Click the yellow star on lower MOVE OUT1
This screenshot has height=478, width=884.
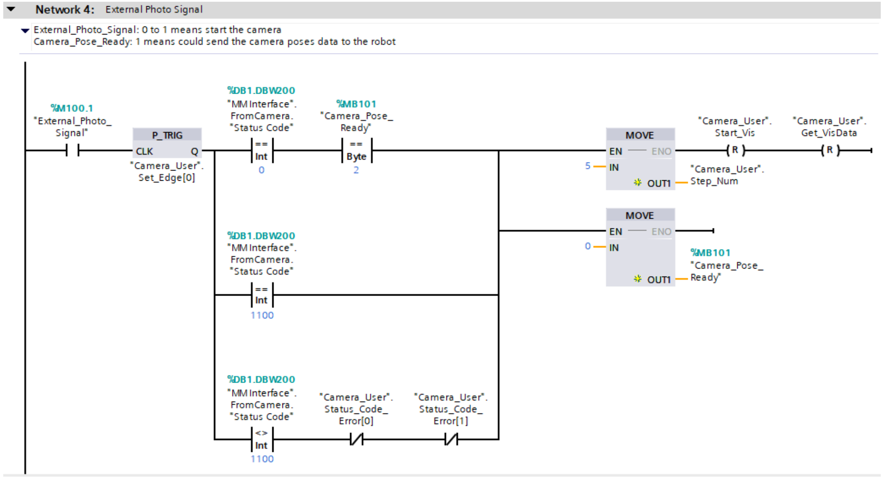(637, 279)
